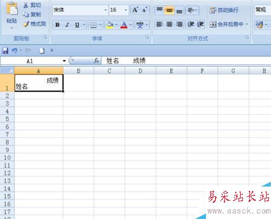Decrease indent icon
The height and width of the screenshot is (219, 271).
click(x=191, y=24)
